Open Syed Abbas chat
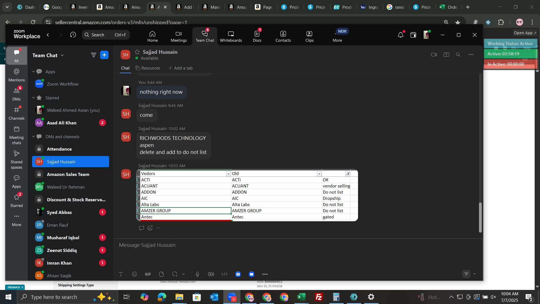The width and height of the screenshot is (540, 304). (70, 212)
